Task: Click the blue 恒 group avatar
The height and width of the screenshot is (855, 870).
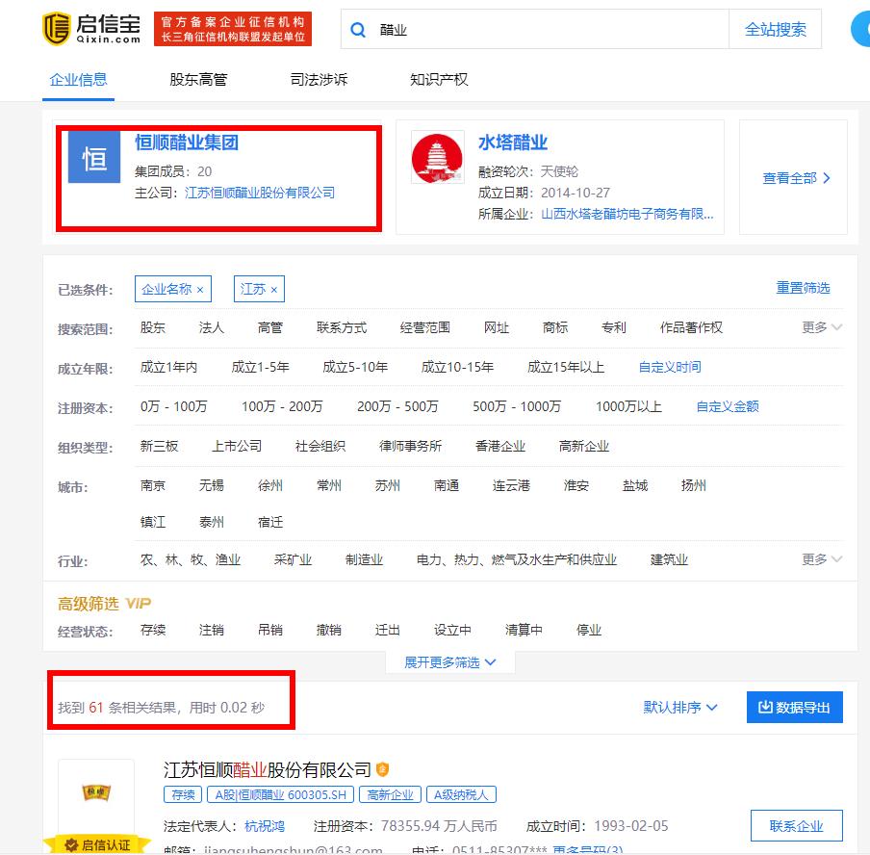Action: click(x=93, y=157)
